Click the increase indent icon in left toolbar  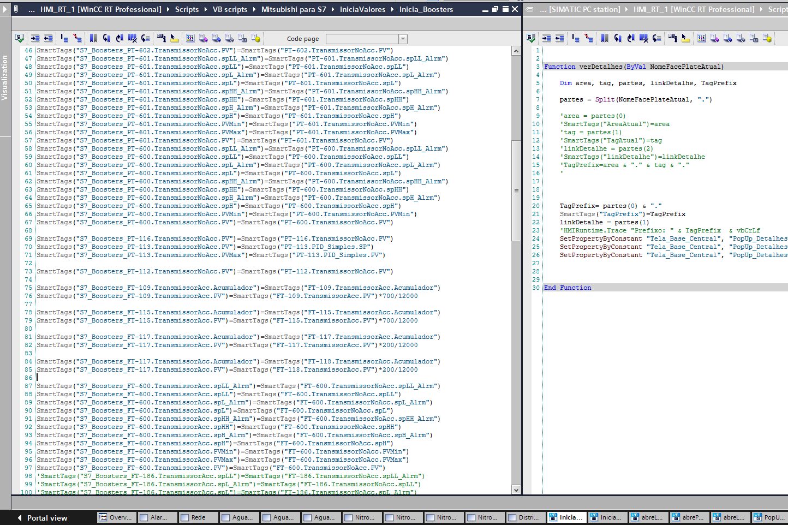[x=35, y=38]
